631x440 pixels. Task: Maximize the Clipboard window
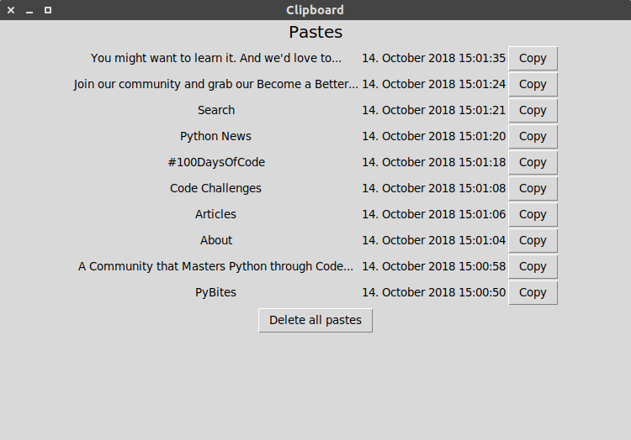(48, 10)
